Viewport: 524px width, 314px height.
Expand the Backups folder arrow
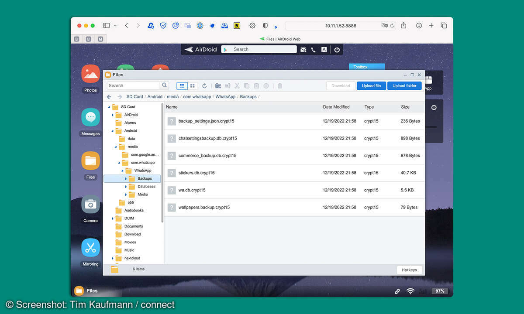pyautogui.click(x=126, y=179)
